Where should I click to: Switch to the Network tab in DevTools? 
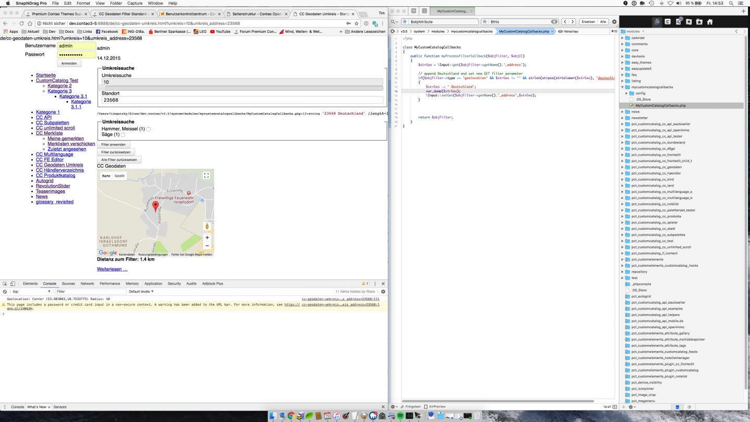click(87, 283)
